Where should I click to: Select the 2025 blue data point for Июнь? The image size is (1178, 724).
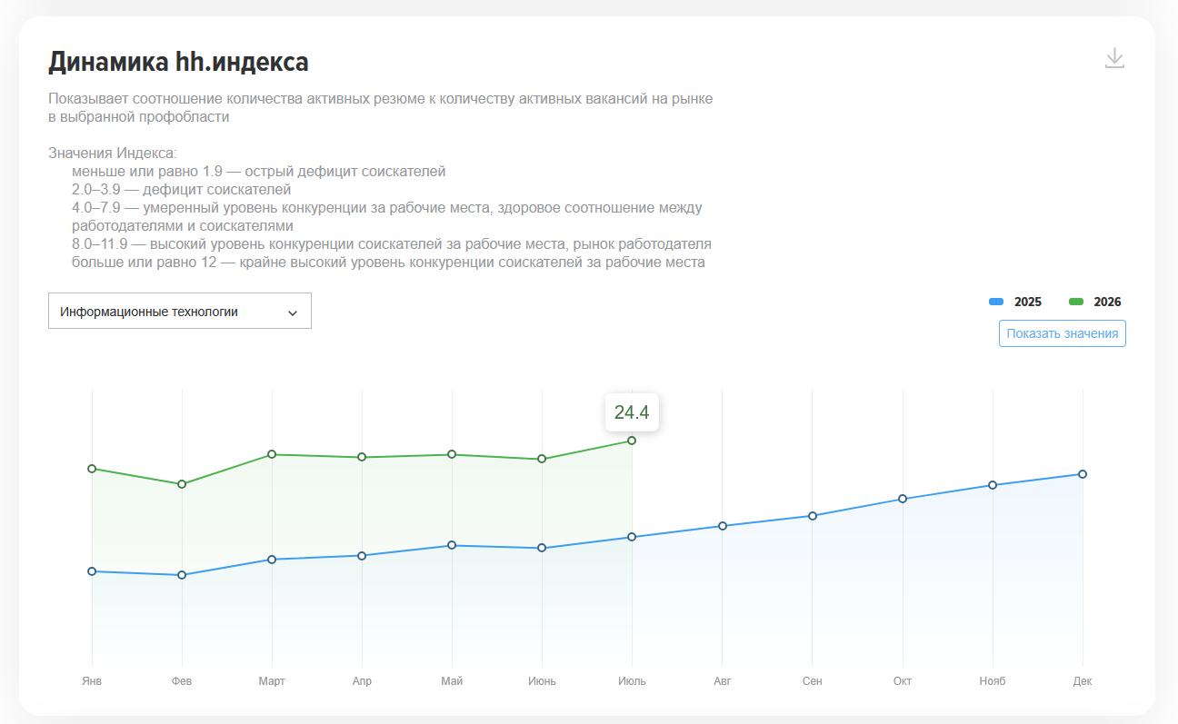tap(542, 548)
